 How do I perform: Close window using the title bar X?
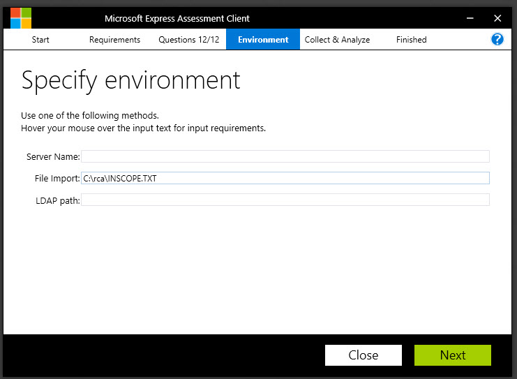[x=497, y=18]
